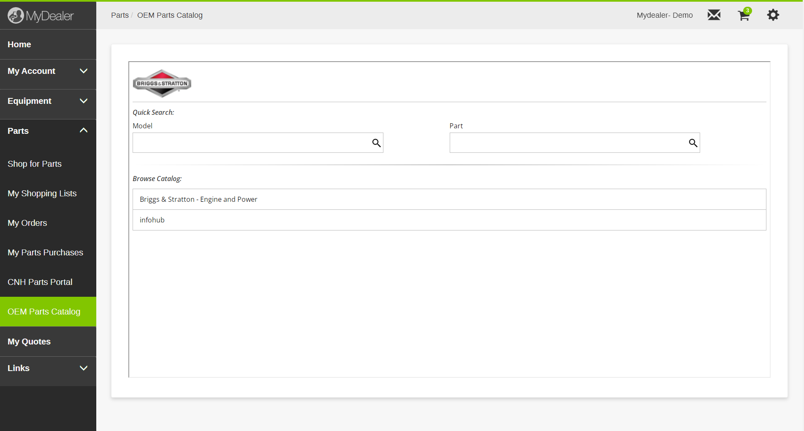Select CNH Parts Portal
The image size is (804, 431).
click(40, 282)
